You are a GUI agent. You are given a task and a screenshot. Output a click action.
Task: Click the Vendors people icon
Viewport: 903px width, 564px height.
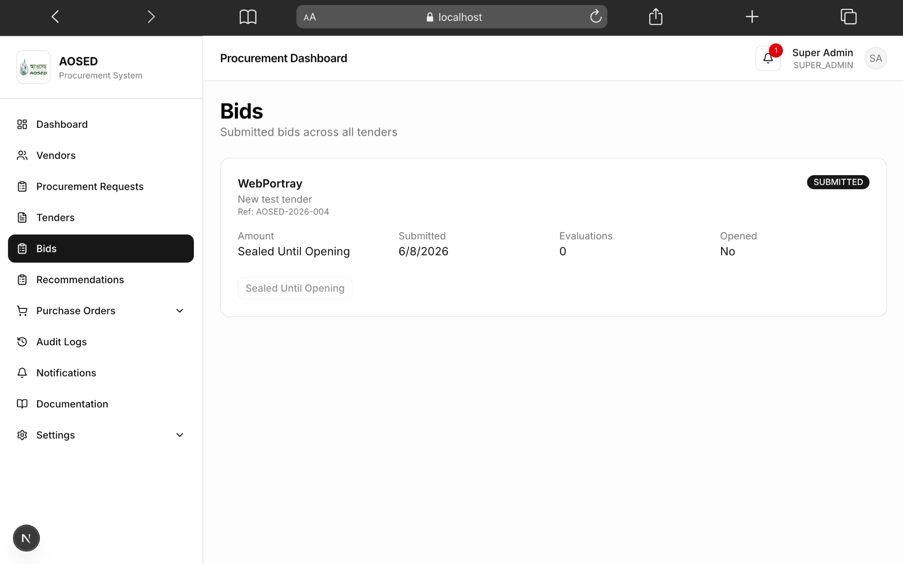click(22, 155)
